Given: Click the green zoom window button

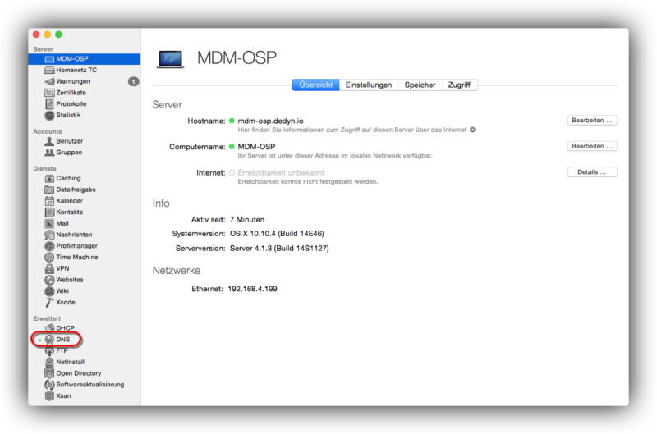Looking at the screenshot, I should [x=58, y=34].
